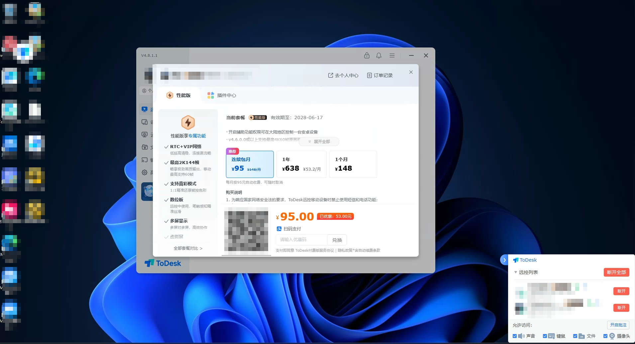Click the folder icon beside 文件
The height and width of the screenshot is (344, 635).
click(582, 336)
